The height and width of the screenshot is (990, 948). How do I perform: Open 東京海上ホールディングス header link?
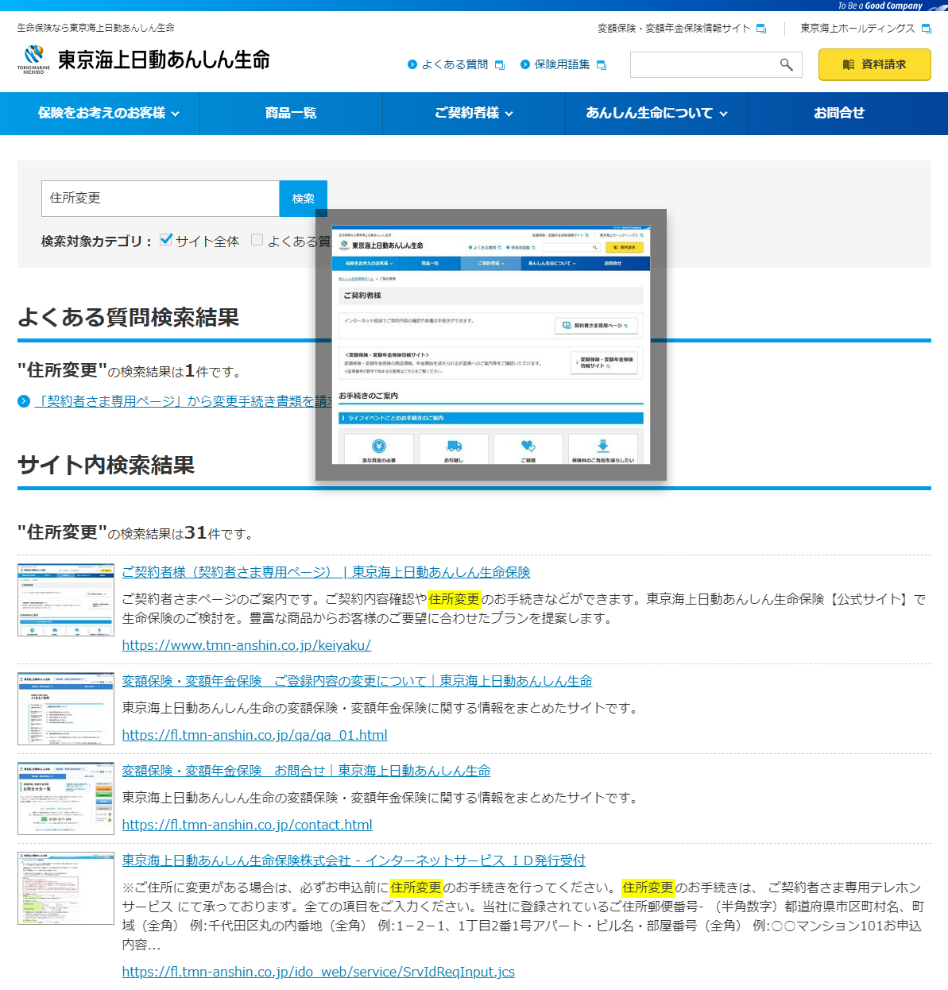point(857,29)
